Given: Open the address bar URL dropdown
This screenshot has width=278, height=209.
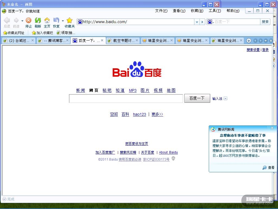Looking at the screenshot, I should click(x=197, y=22).
